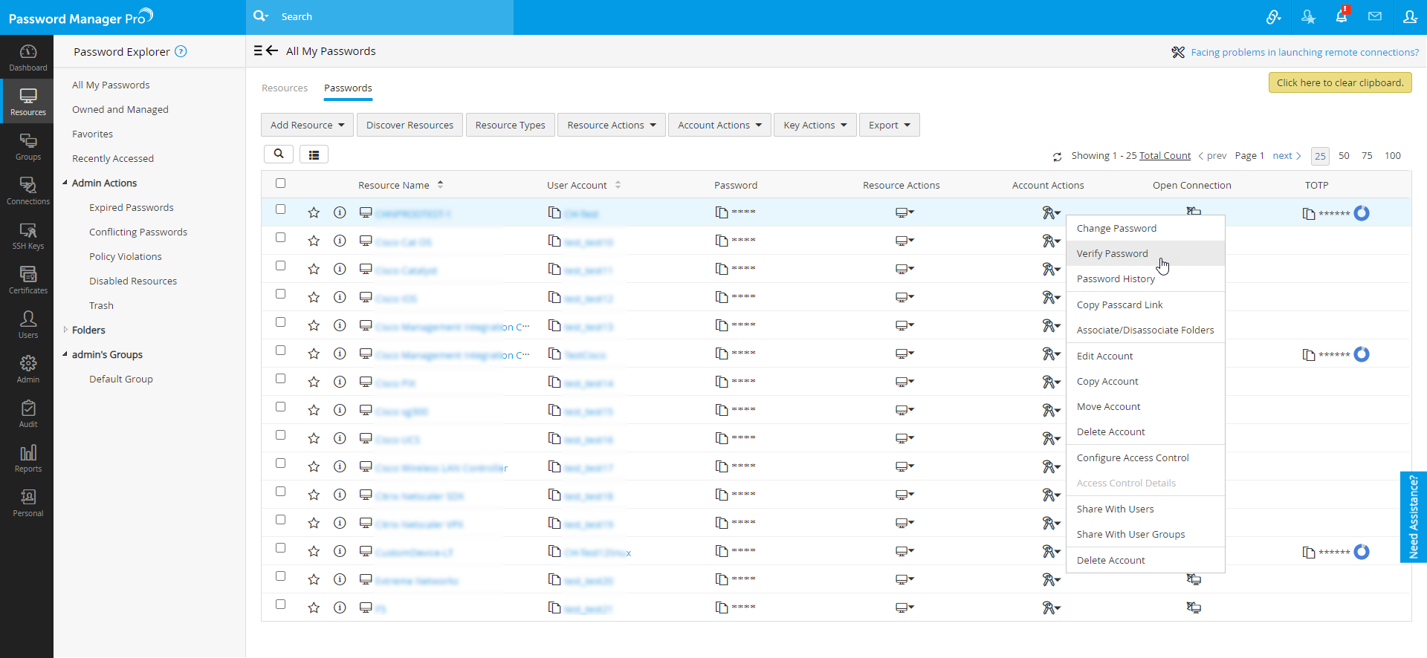
Task: Click the Password Explorer help icon
Action: click(x=181, y=51)
